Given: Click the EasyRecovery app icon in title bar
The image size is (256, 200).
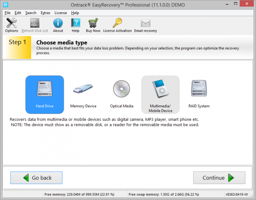Looking at the screenshot, I should pyautogui.click(x=5, y=5).
